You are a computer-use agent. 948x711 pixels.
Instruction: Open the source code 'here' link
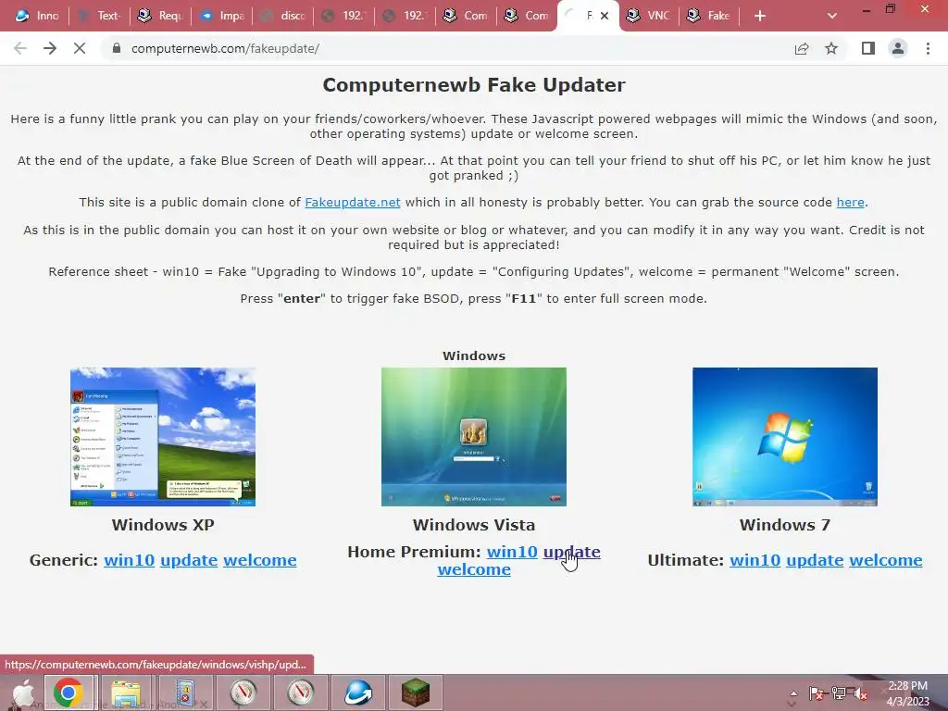[850, 203]
